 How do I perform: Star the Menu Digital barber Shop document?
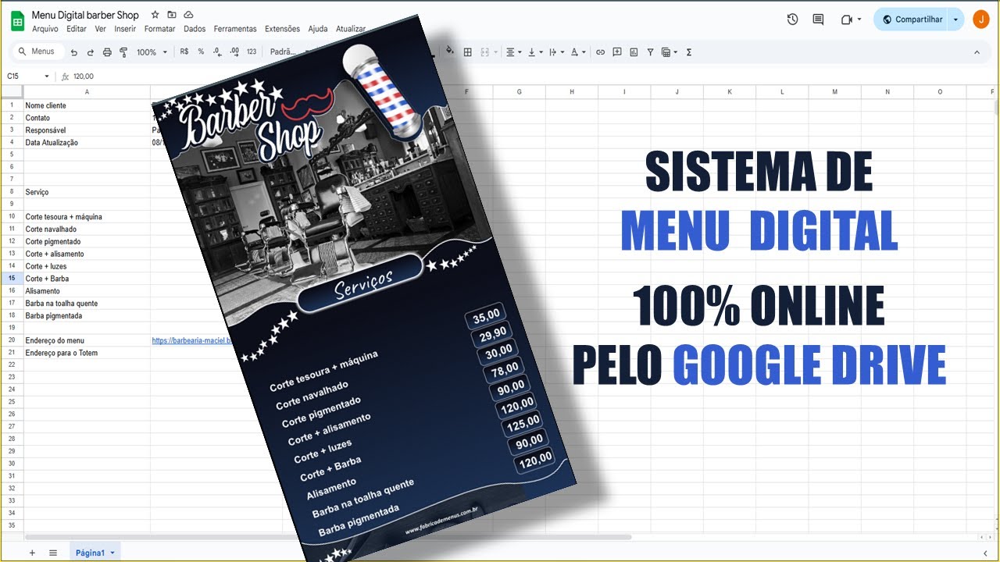[x=155, y=15]
